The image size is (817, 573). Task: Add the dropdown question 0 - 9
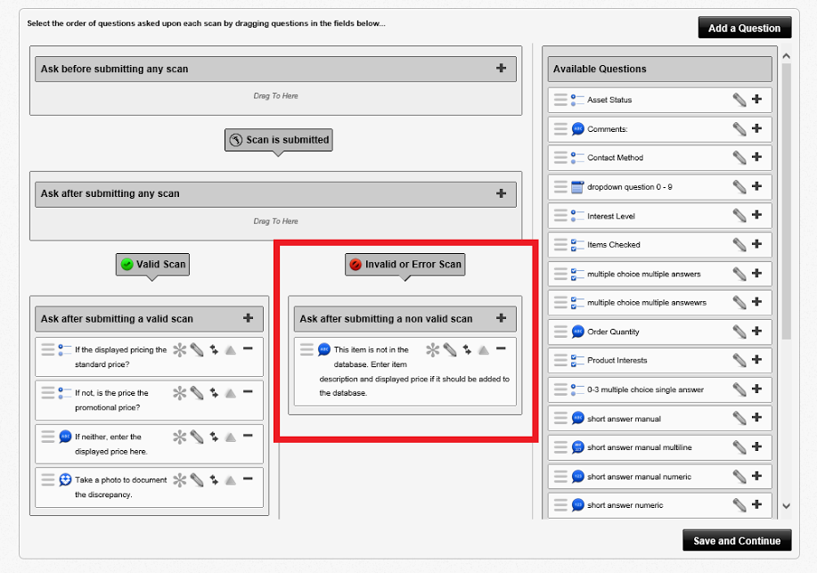click(x=757, y=185)
